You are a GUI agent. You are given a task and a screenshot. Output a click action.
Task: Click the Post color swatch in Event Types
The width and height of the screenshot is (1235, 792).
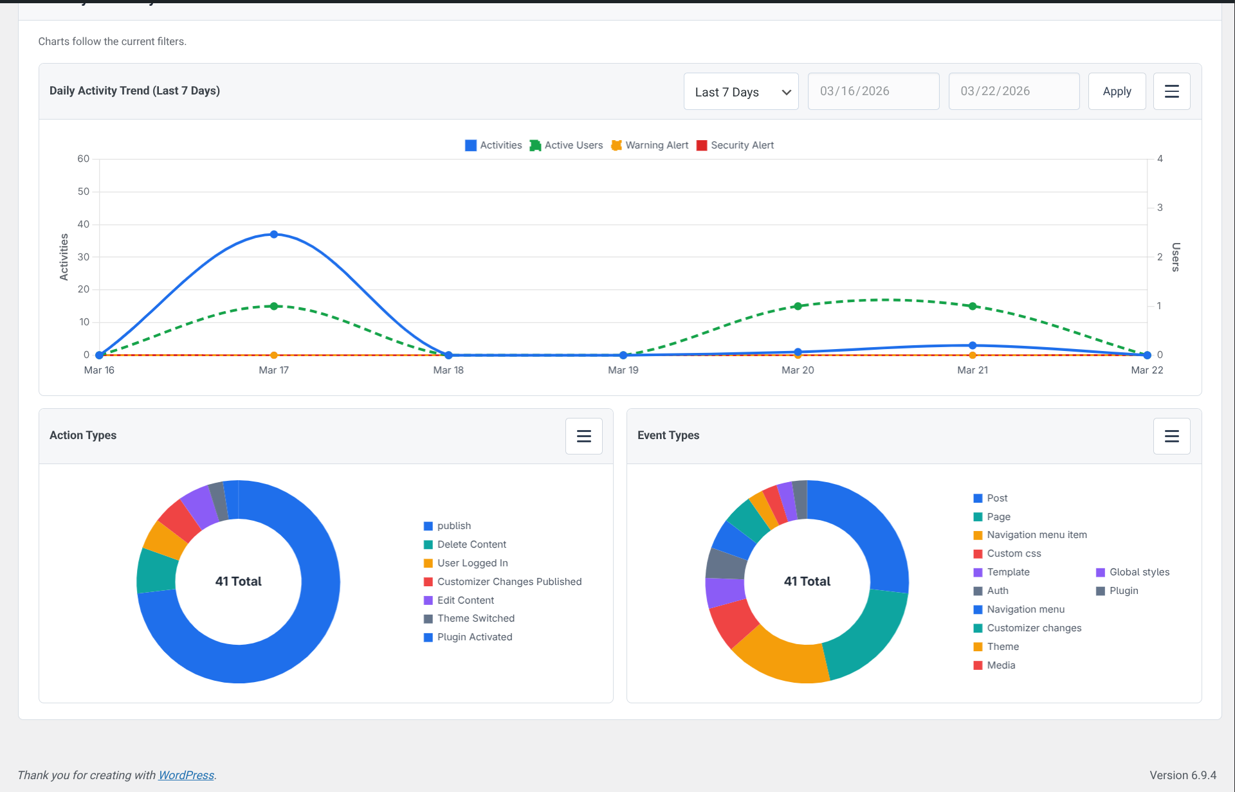click(x=978, y=498)
